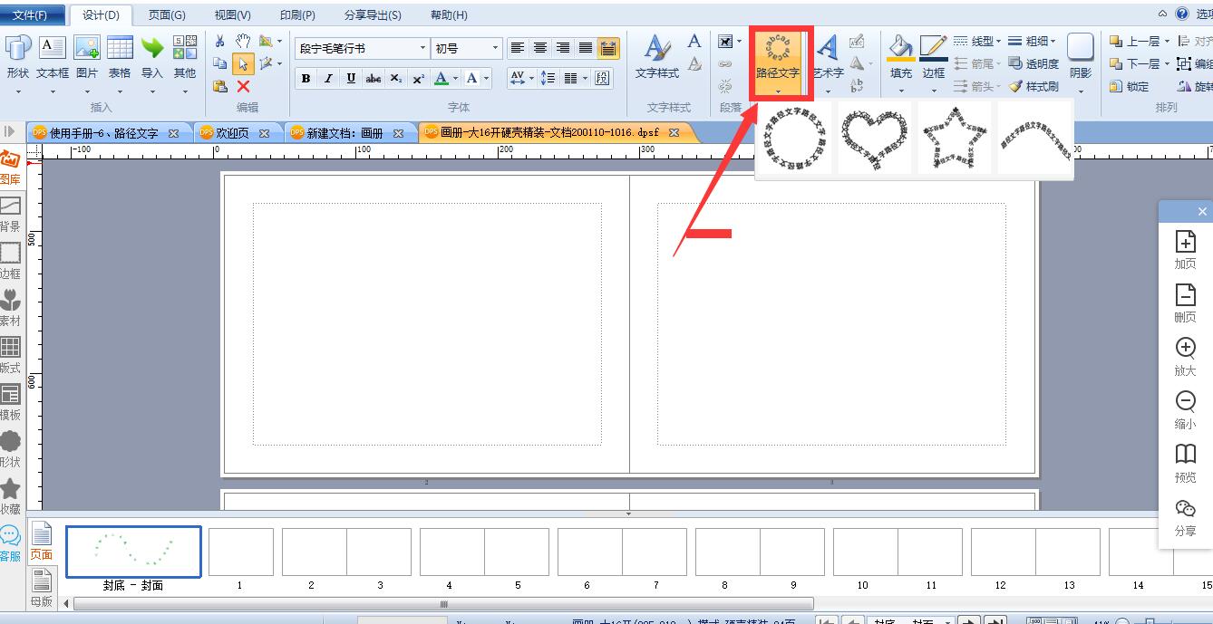
Task: Toggle italic formatting
Action: pyautogui.click(x=329, y=79)
